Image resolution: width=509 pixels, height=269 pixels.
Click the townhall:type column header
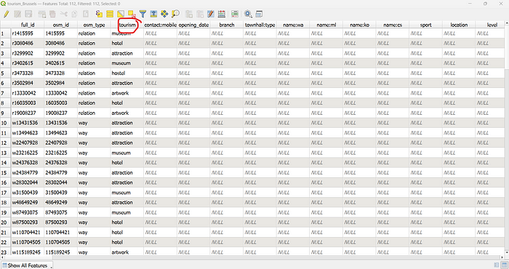click(260, 25)
